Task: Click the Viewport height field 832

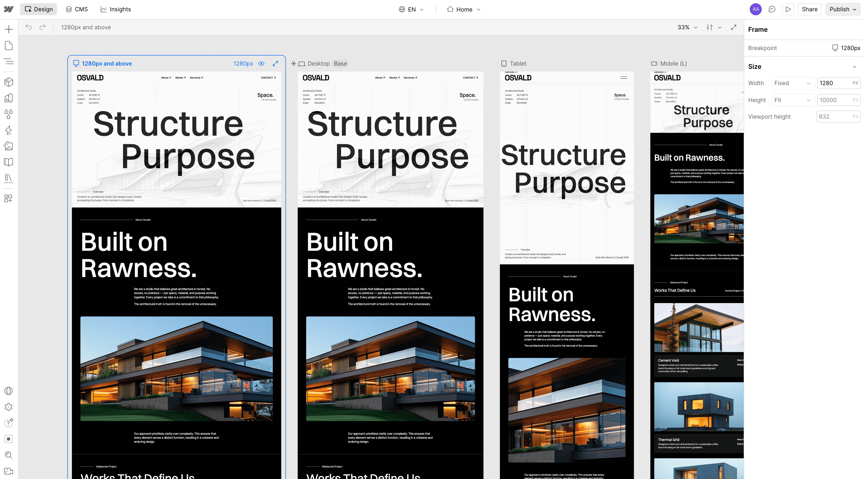Action: point(838,117)
